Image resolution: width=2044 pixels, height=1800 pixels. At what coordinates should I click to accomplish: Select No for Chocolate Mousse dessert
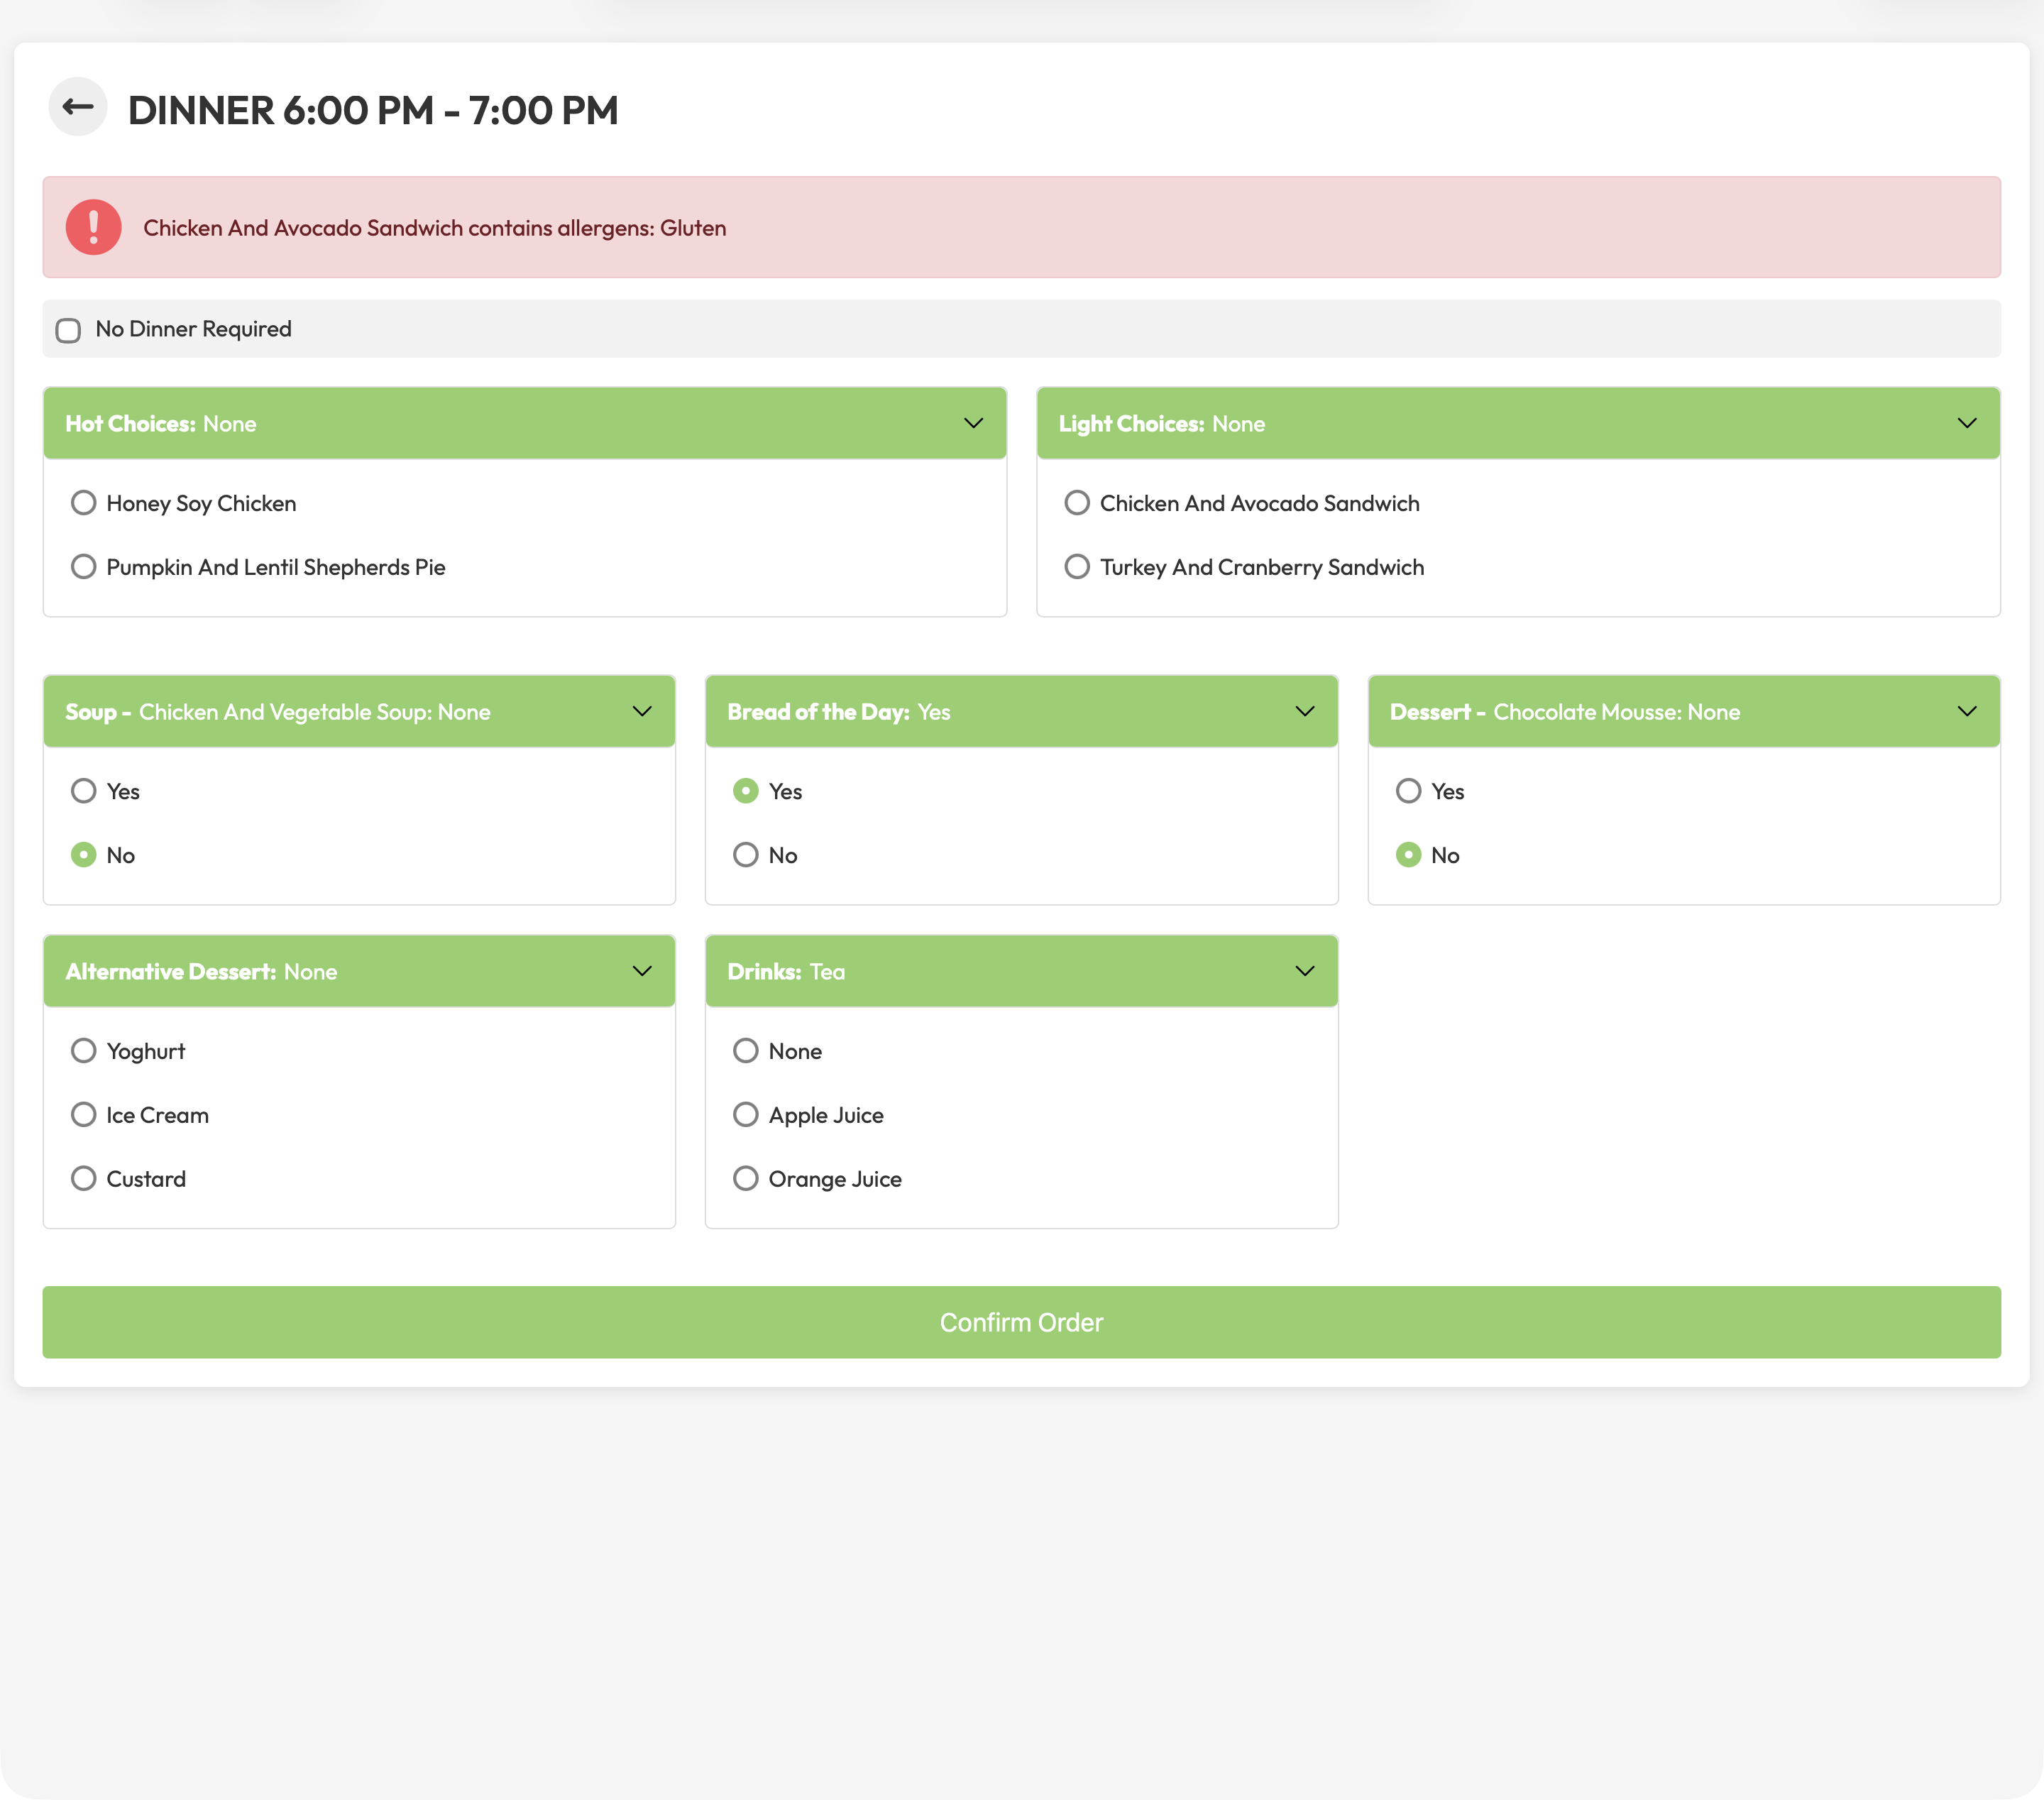(1408, 855)
